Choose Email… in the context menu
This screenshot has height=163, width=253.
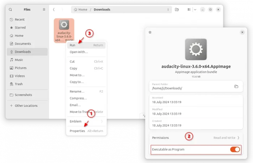click(86, 105)
